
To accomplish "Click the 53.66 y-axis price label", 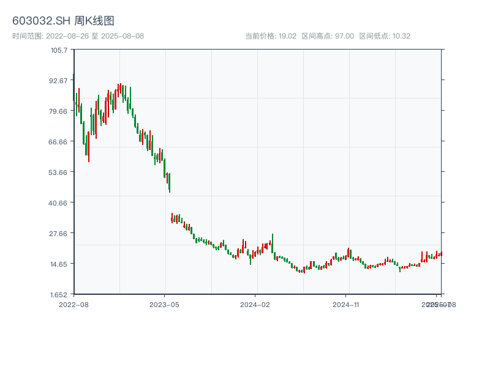I will click(x=59, y=172).
